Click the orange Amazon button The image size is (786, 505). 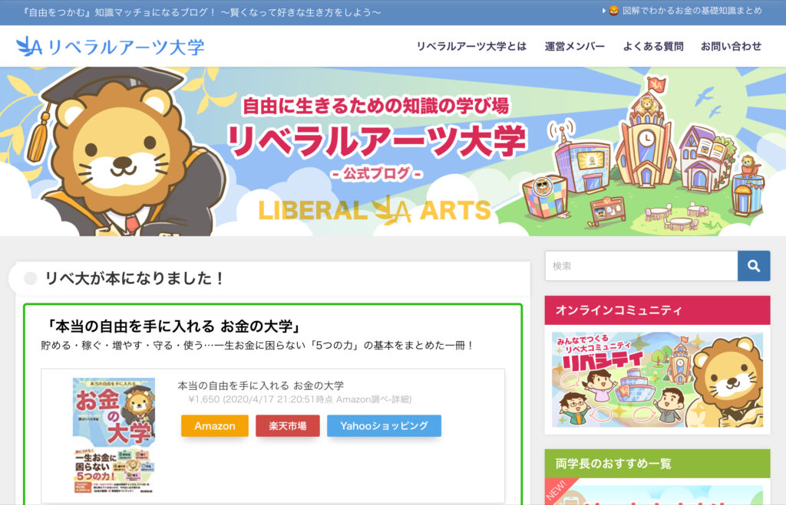pyautogui.click(x=215, y=426)
